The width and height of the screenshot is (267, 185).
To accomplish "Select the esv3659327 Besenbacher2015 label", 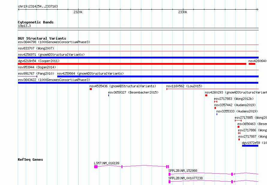I will pyautogui.click(x=133, y=92).
